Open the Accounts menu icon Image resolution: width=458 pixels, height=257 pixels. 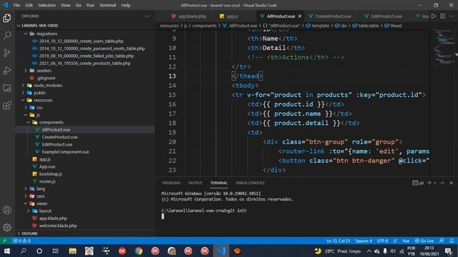[6, 210]
